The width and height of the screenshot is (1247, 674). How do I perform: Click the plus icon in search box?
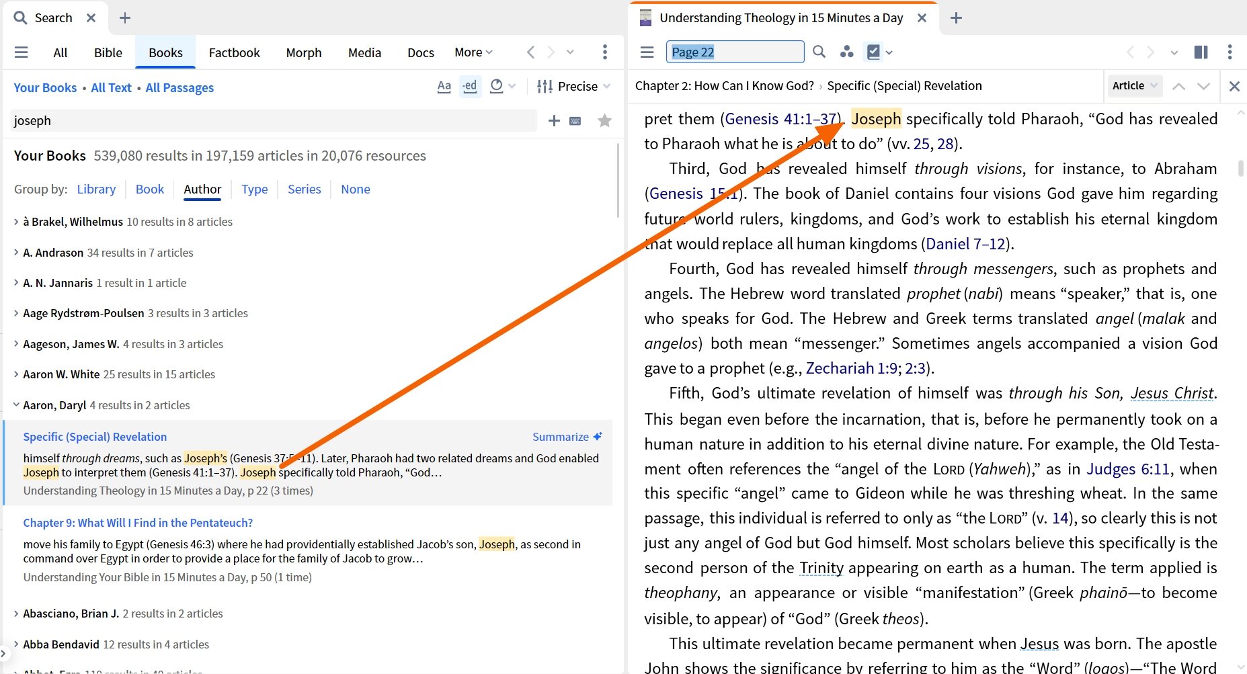(x=554, y=121)
